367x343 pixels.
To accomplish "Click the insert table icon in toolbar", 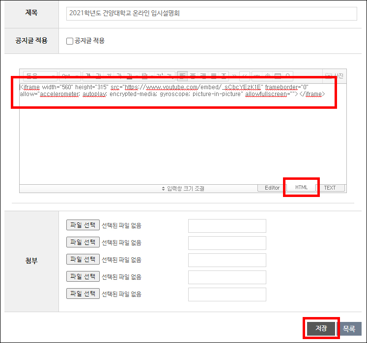I will pos(278,76).
